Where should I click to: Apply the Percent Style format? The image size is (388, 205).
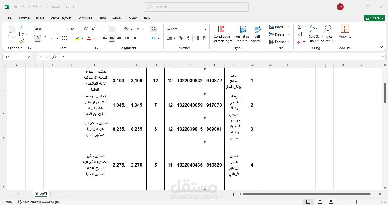tap(181, 38)
